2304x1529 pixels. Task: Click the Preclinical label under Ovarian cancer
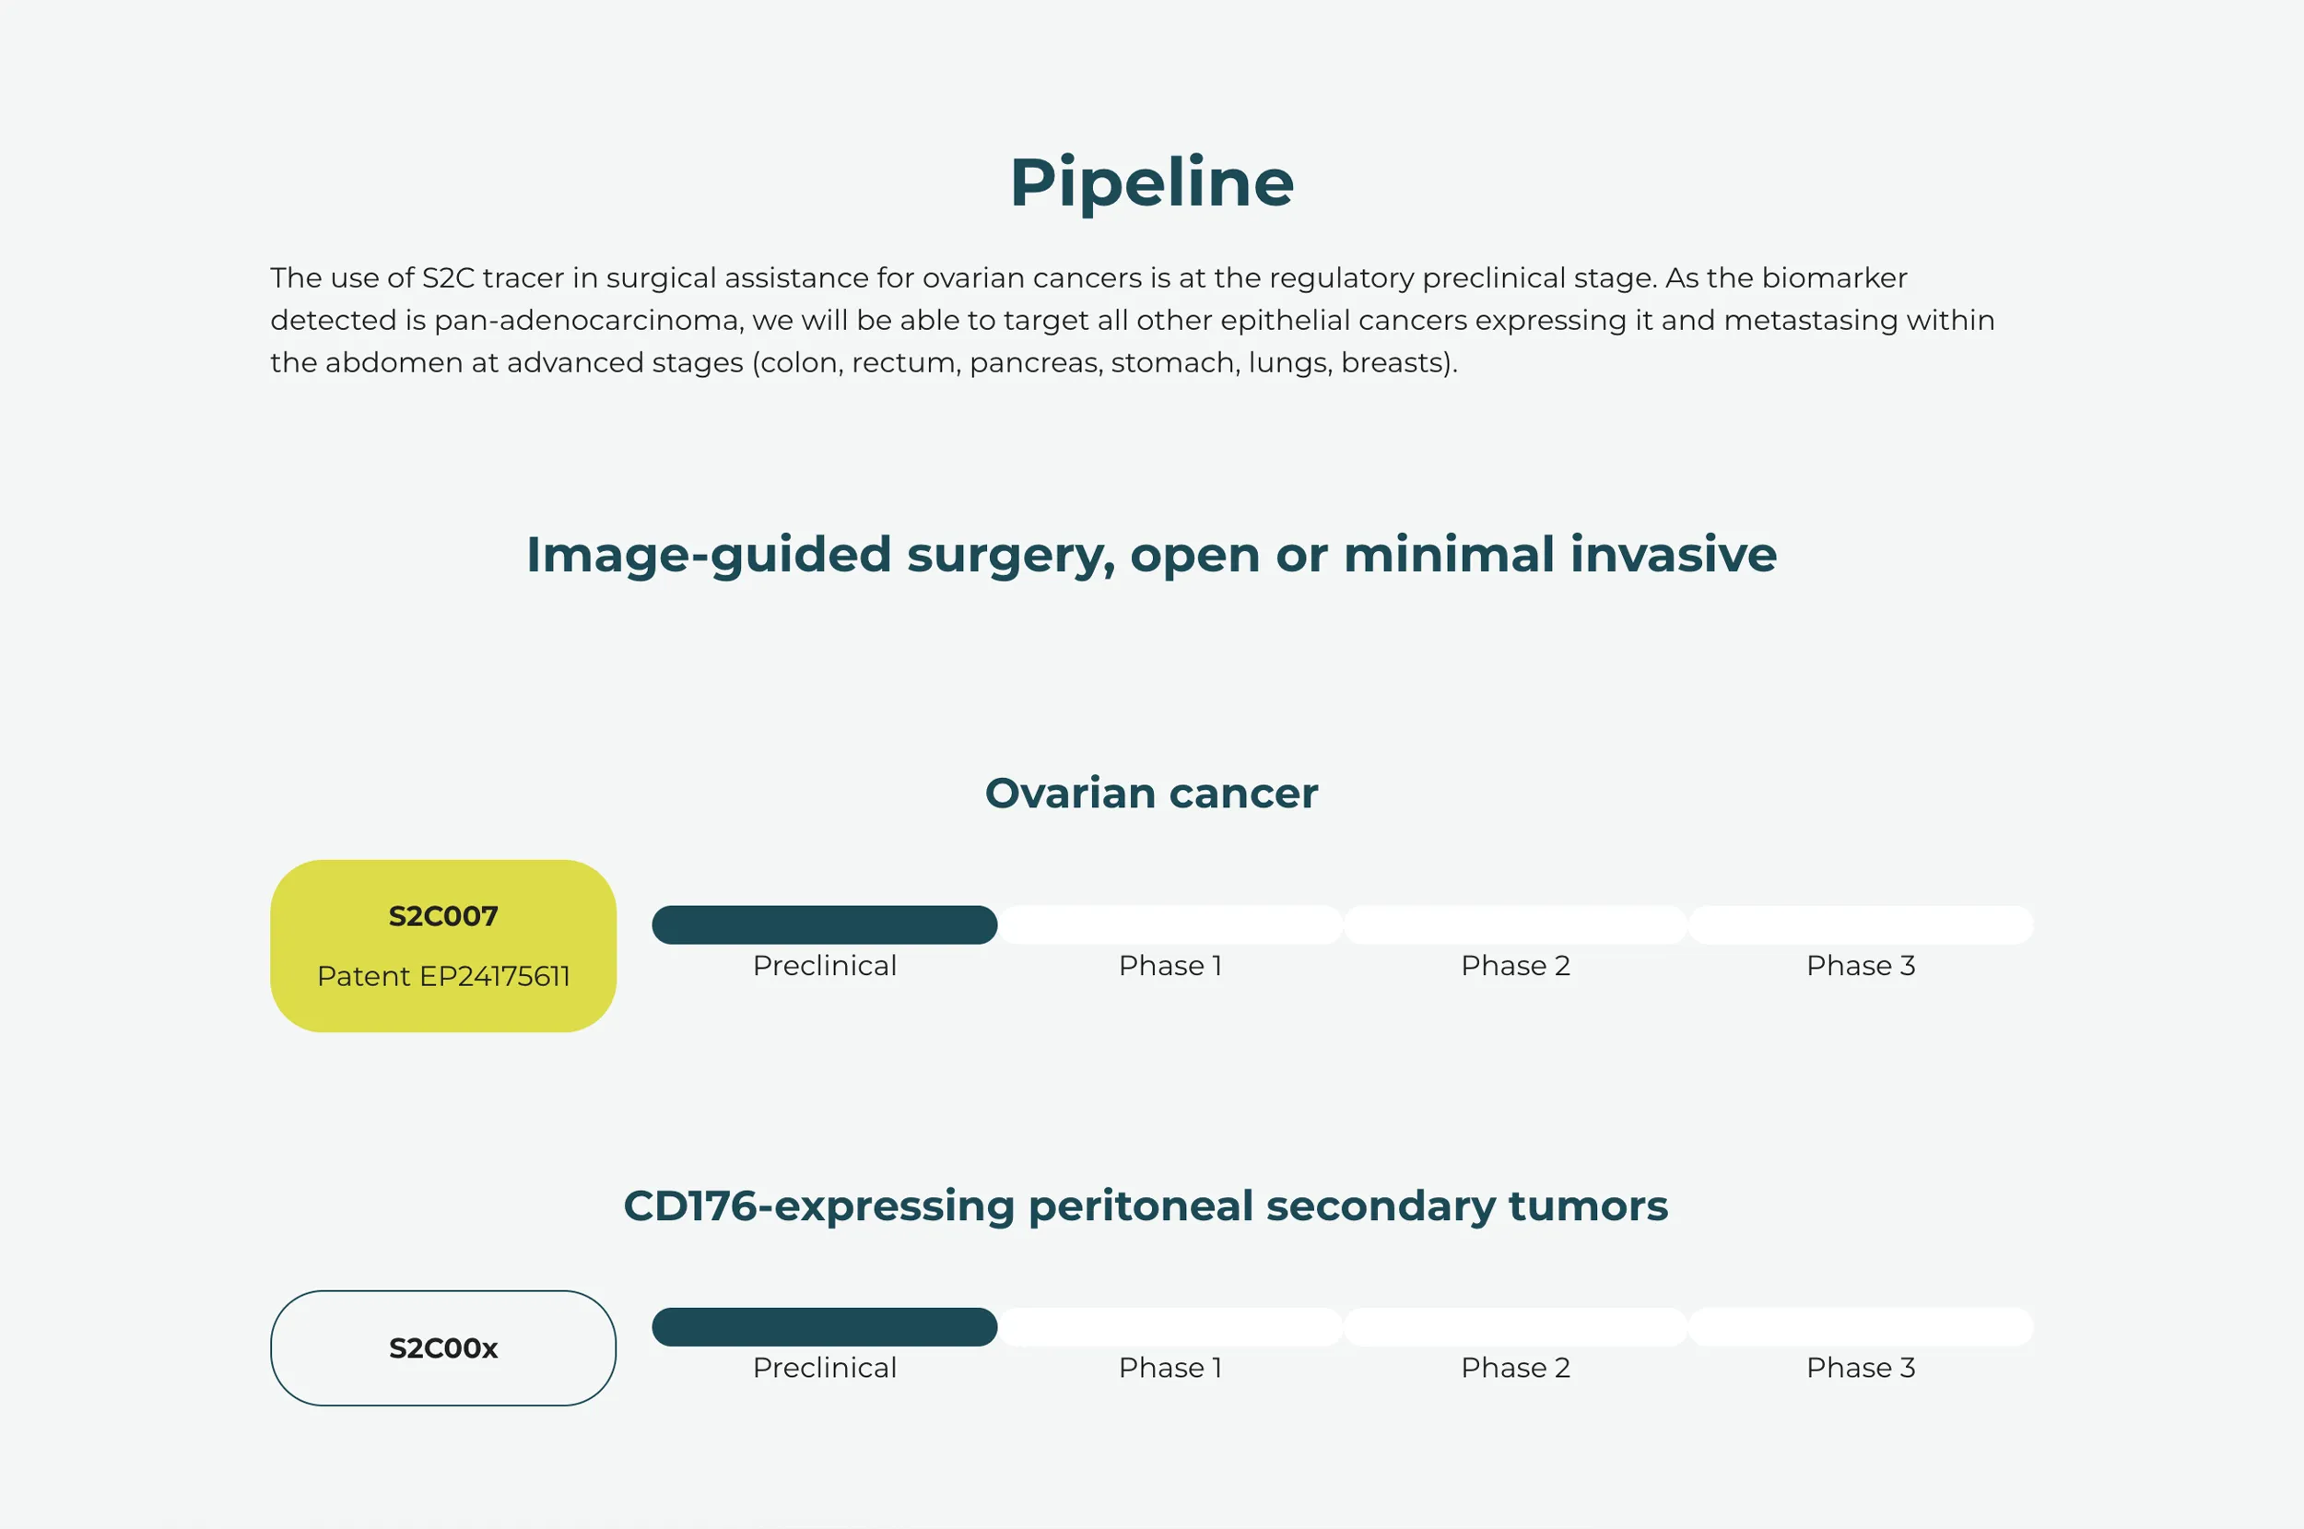pos(825,965)
